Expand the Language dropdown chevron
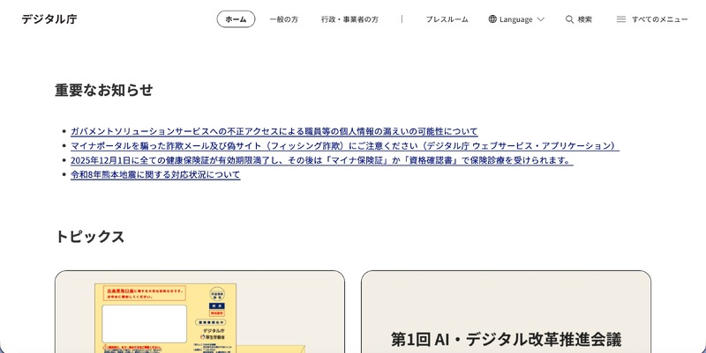 (541, 19)
